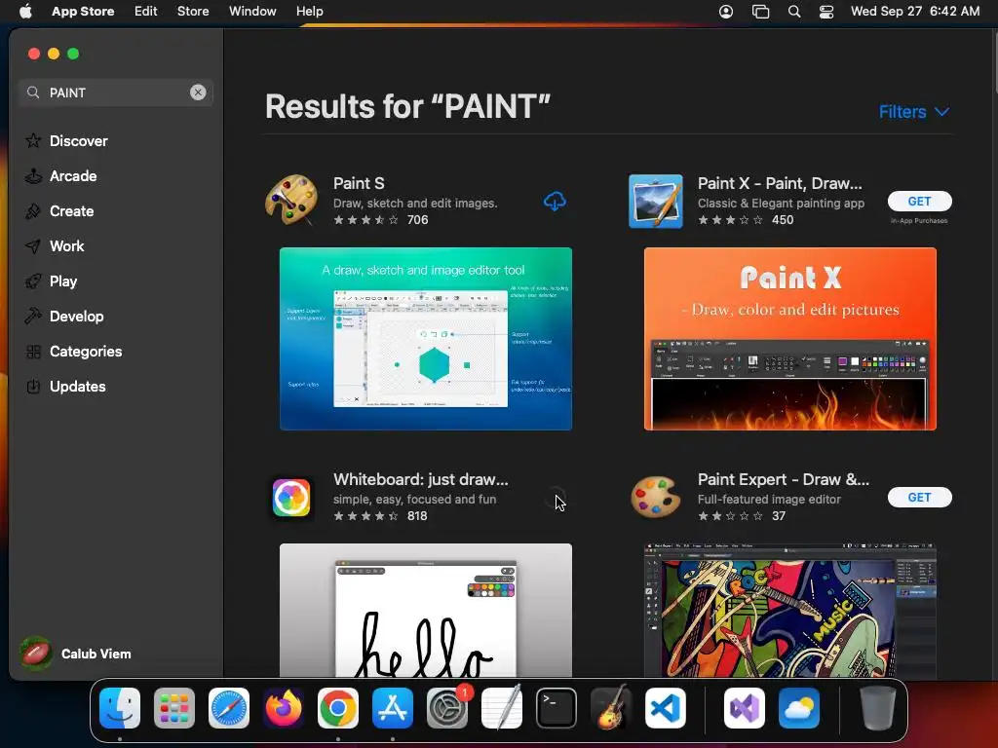Click the search field containing PAINT
Image resolution: width=998 pixels, height=748 pixels.
coord(115,93)
